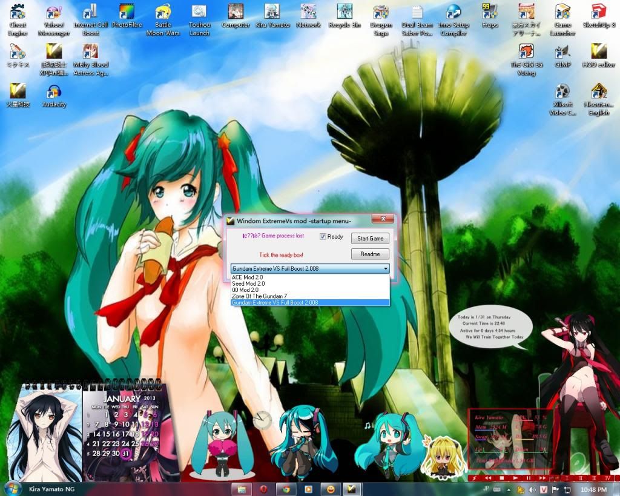Viewport: 620px width, 496px height.
Task: Select preset IV on red media bar
Action: [x=608, y=478]
